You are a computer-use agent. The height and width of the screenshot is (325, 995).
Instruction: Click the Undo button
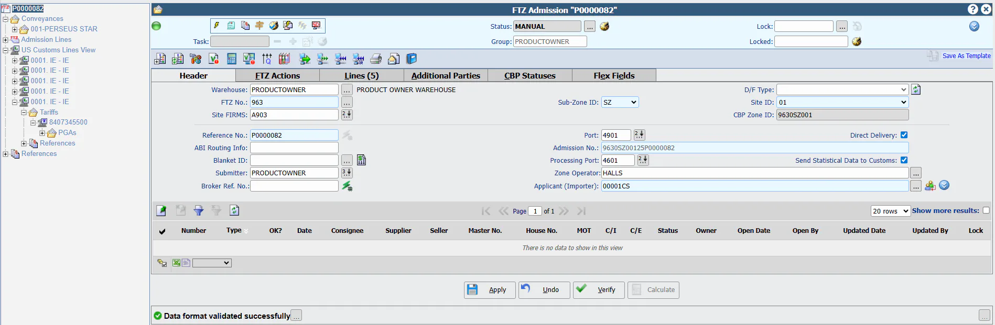(x=544, y=290)
